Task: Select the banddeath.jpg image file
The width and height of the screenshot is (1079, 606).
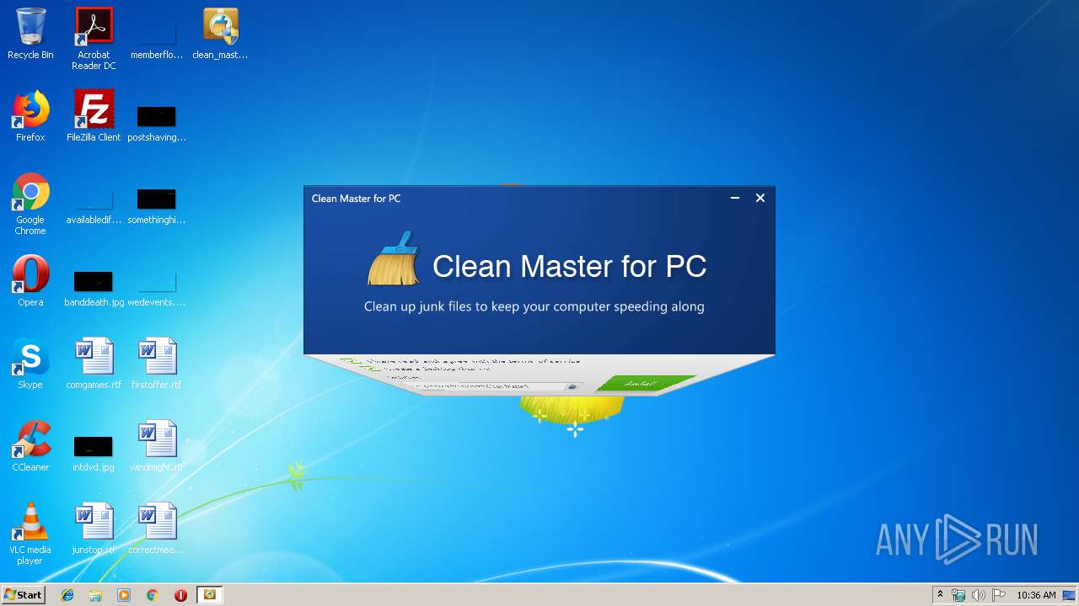Action: 94,287
